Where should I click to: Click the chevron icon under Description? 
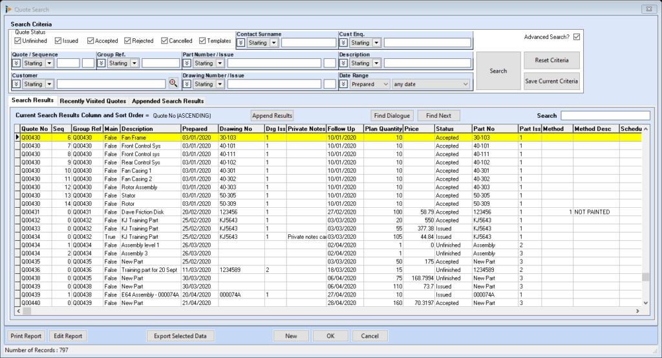[344, 63]
